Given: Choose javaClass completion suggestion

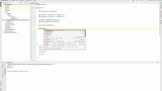Looking at the screenshot, I should coord(65,41).
